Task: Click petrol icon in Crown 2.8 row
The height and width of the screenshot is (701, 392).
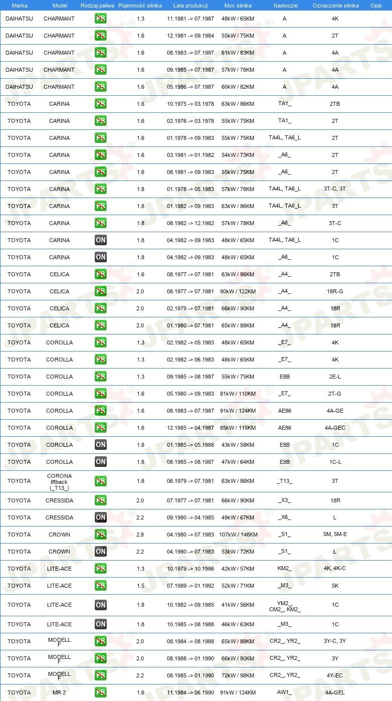Action: (101, 535)
